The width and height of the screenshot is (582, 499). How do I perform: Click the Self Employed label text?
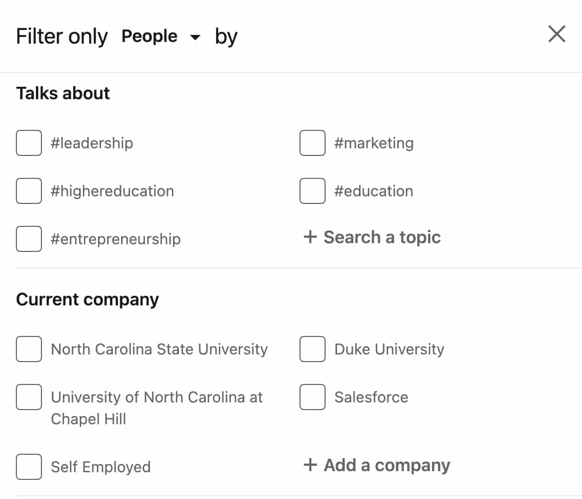coord(100,467)
